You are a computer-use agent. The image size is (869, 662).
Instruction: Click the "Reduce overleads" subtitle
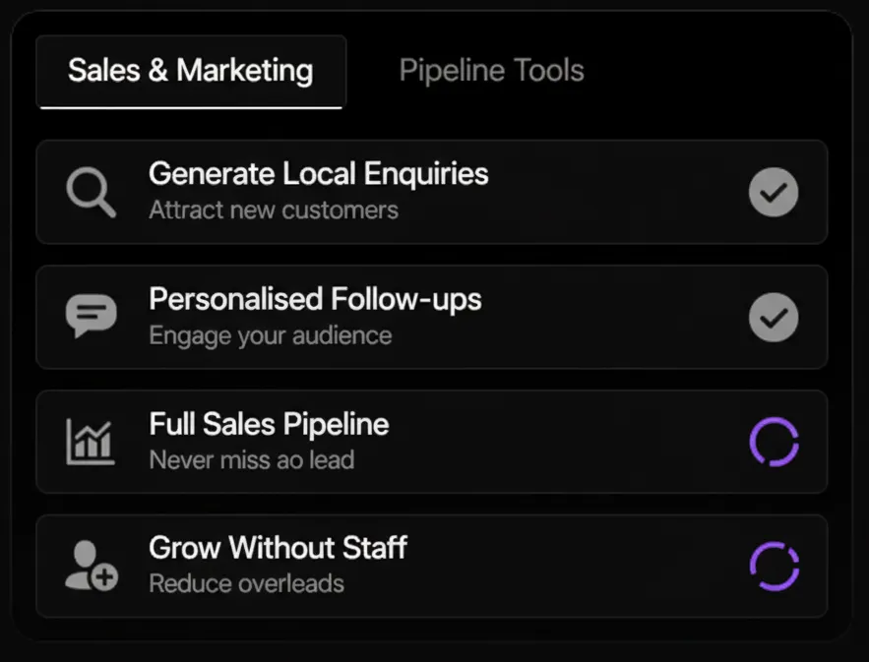point(246,583)
